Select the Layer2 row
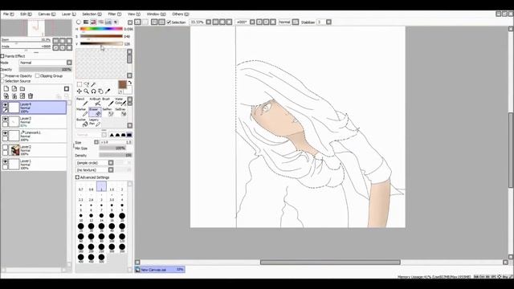Viewport: 514px width, 289px height. pyautogui.click(x=34, y=150)
